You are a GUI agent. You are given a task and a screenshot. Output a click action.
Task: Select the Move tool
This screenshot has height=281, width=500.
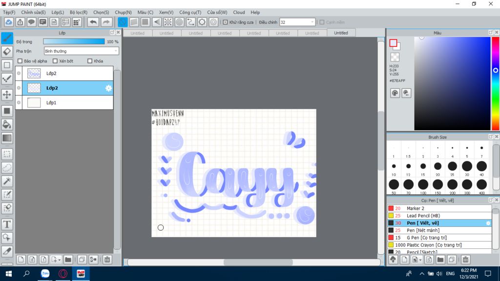(7, 95)
